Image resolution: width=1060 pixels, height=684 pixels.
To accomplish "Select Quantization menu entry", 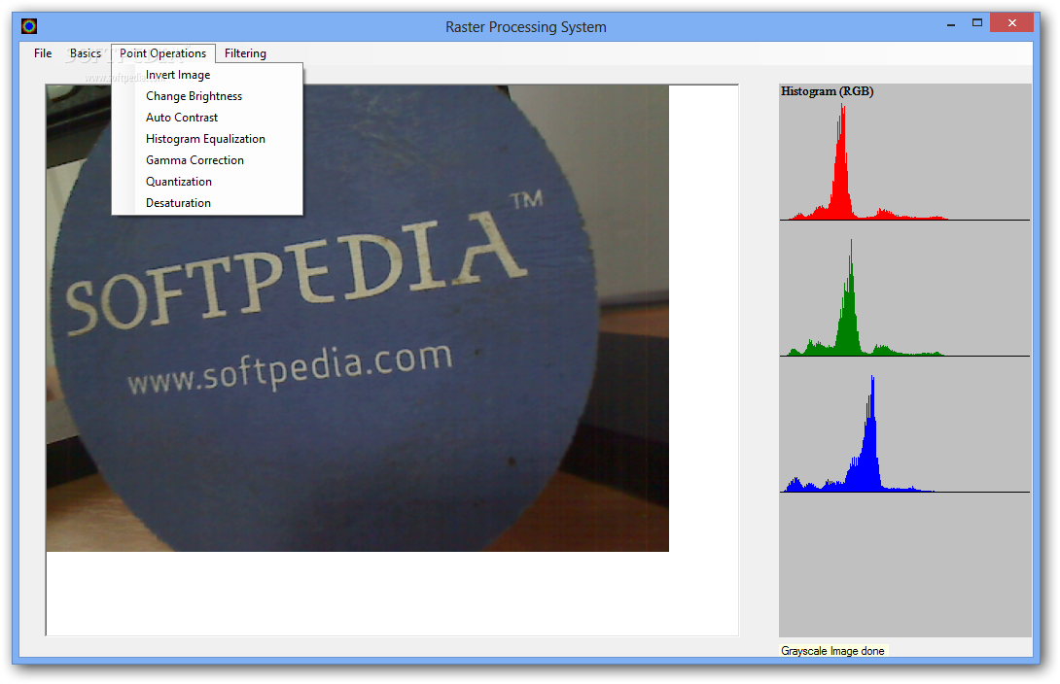I will pyautogui.click(x=207, y=182).
